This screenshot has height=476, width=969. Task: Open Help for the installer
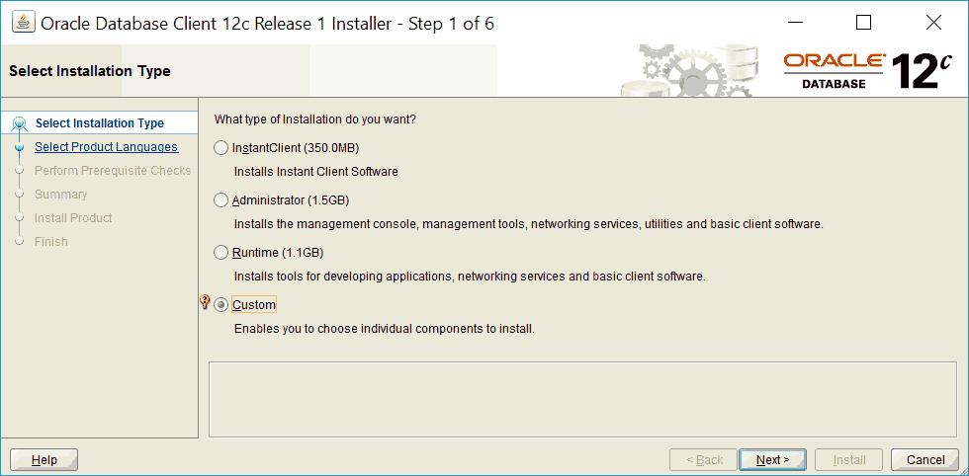[44, 460]
